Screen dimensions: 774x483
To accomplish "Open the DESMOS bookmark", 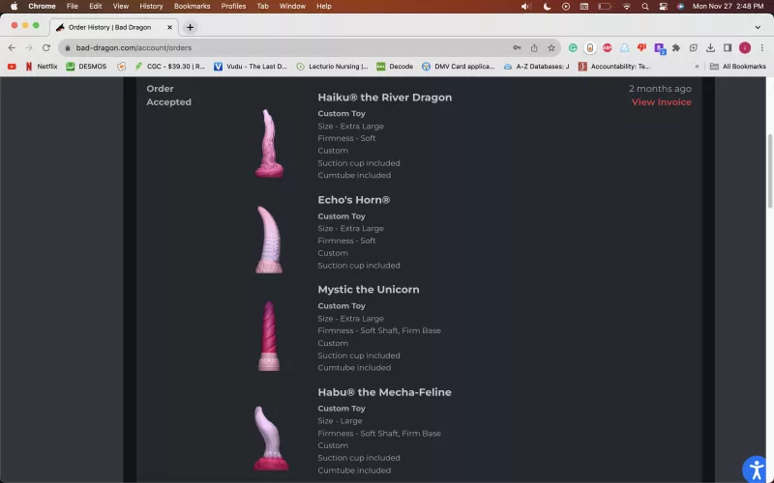I will [86, 67].
